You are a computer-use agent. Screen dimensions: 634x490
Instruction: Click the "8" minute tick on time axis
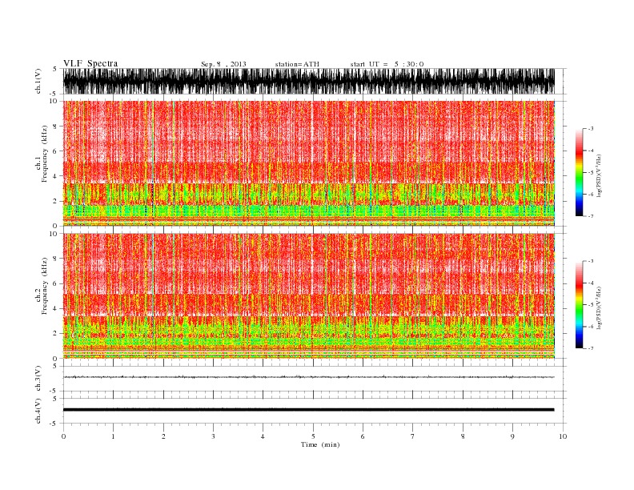tap(463, 436)
